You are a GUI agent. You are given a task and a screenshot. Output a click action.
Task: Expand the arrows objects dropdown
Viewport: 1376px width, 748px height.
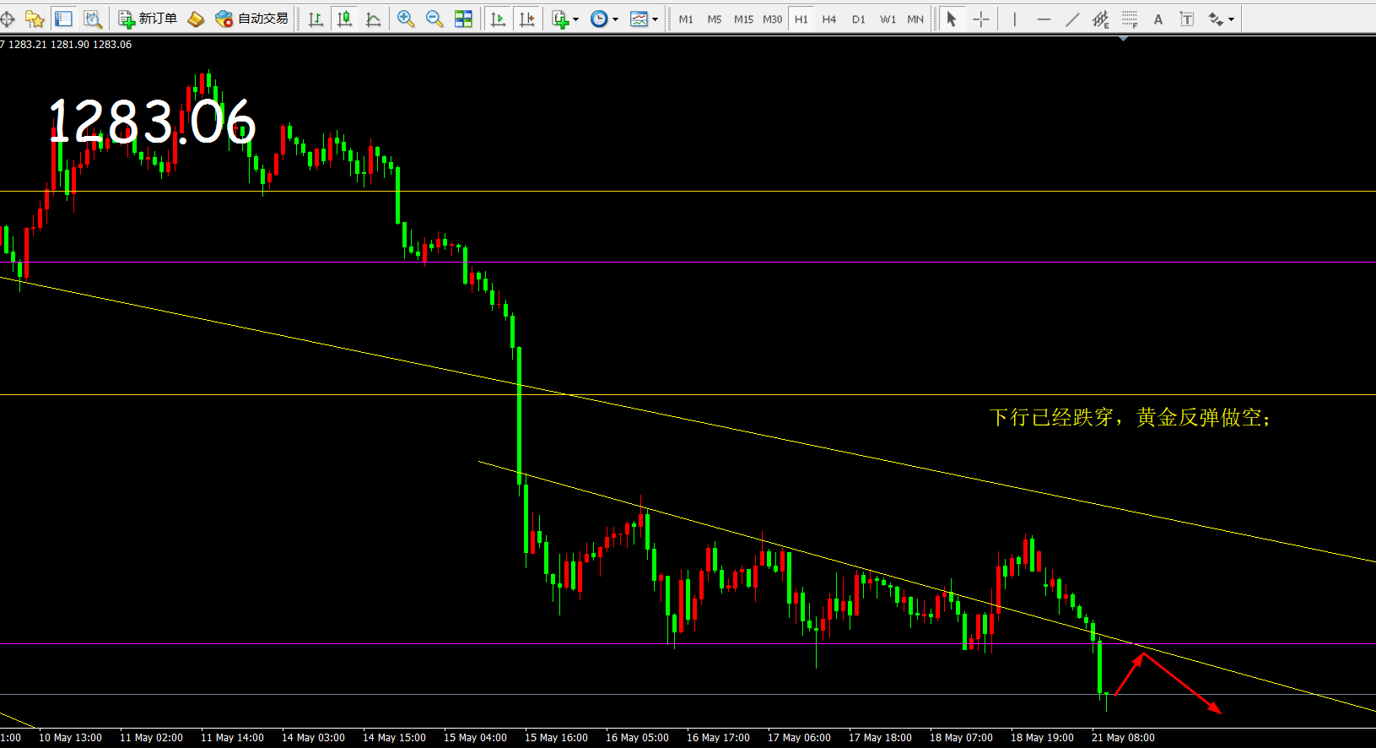[x=1232, y=19]
